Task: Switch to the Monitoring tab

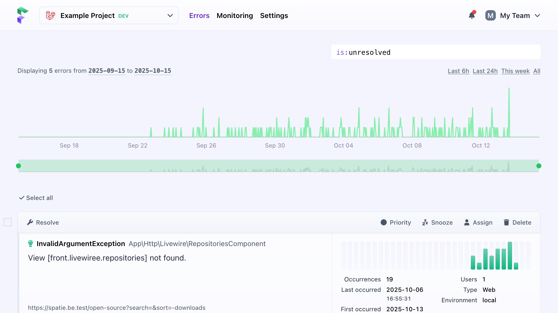Action: 235,15
